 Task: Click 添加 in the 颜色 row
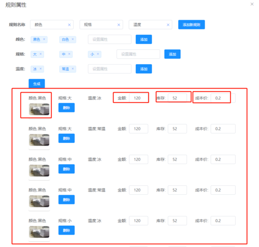[x=143, y=39]
